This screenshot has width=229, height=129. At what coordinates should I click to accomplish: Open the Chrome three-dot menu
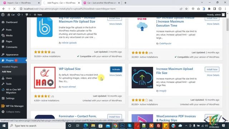(x=225, y=9)
